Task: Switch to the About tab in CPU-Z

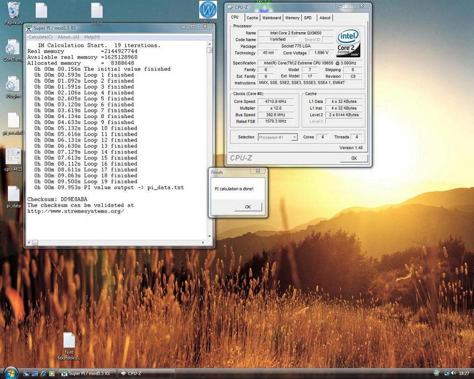Action: point(325,18)
